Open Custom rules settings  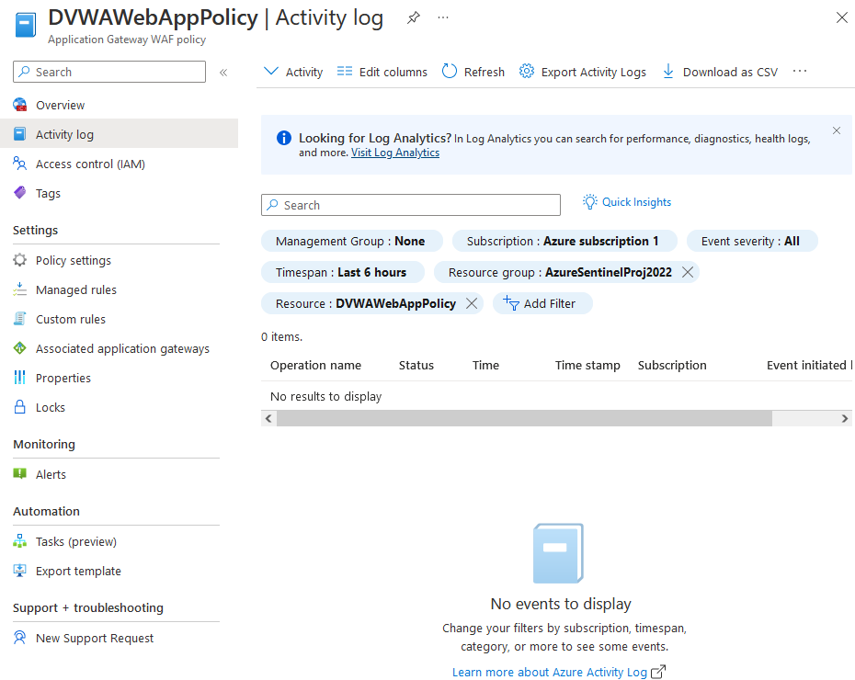click(70, 319)
